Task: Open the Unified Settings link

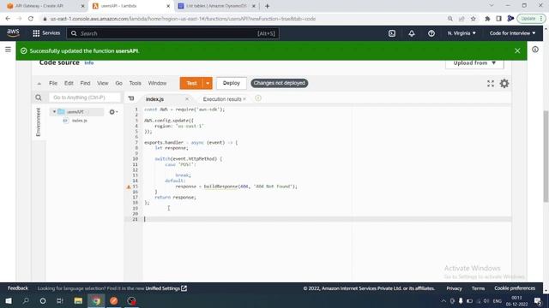Action: point(166,288)
